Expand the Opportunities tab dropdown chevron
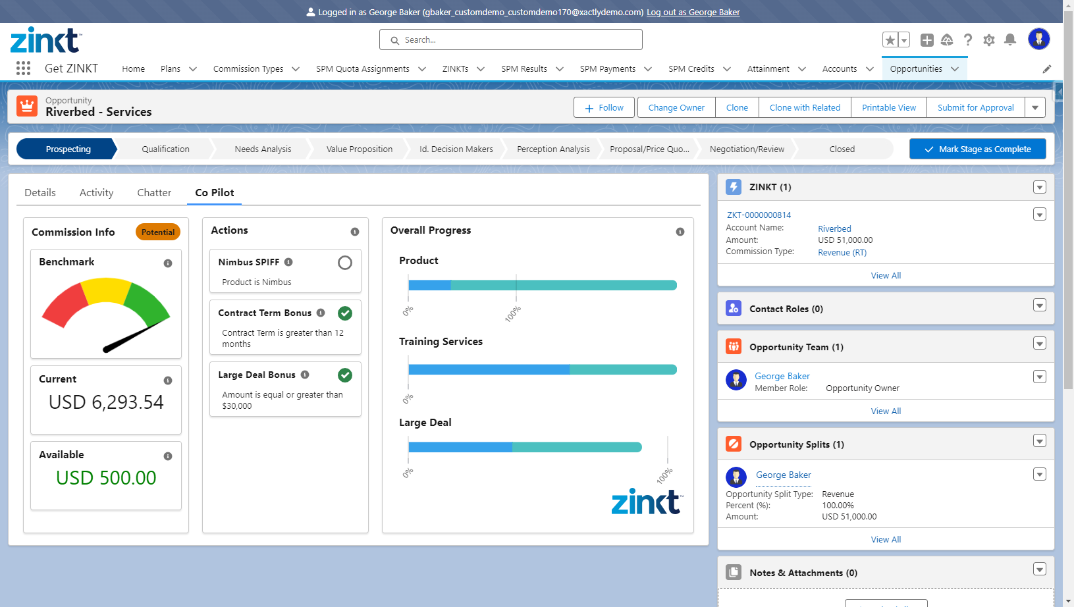 click(x=955, y=69)
